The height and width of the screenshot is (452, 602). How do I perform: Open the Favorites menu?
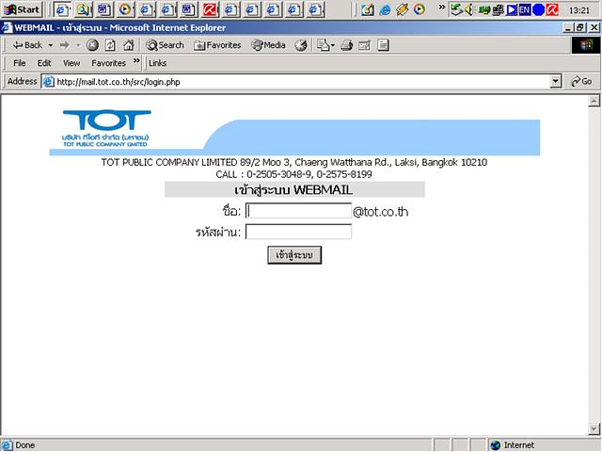(108, 63)
